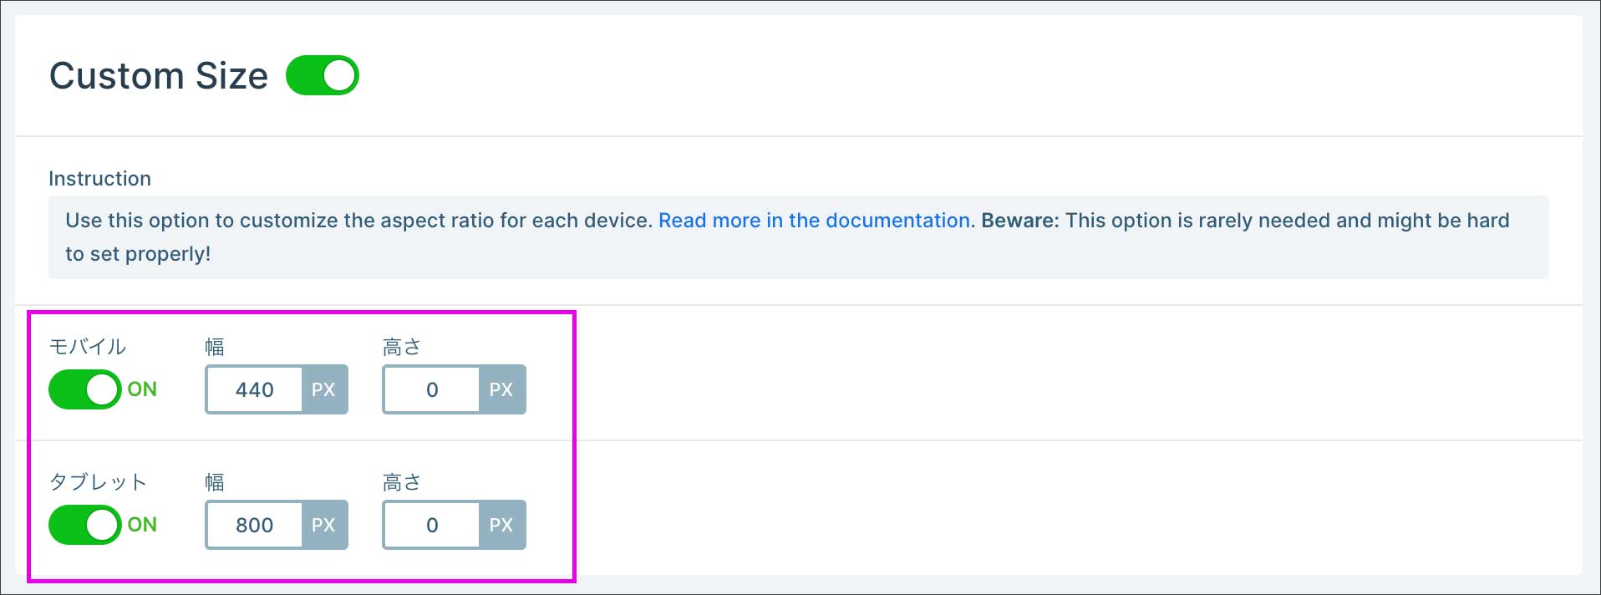Click the ON label next to モバイル toggle
The image size is (1601, 595).
coord(142,389)
